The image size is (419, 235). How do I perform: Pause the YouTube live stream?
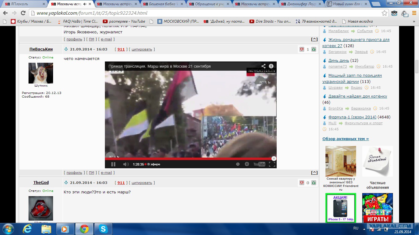click(113, 164)
